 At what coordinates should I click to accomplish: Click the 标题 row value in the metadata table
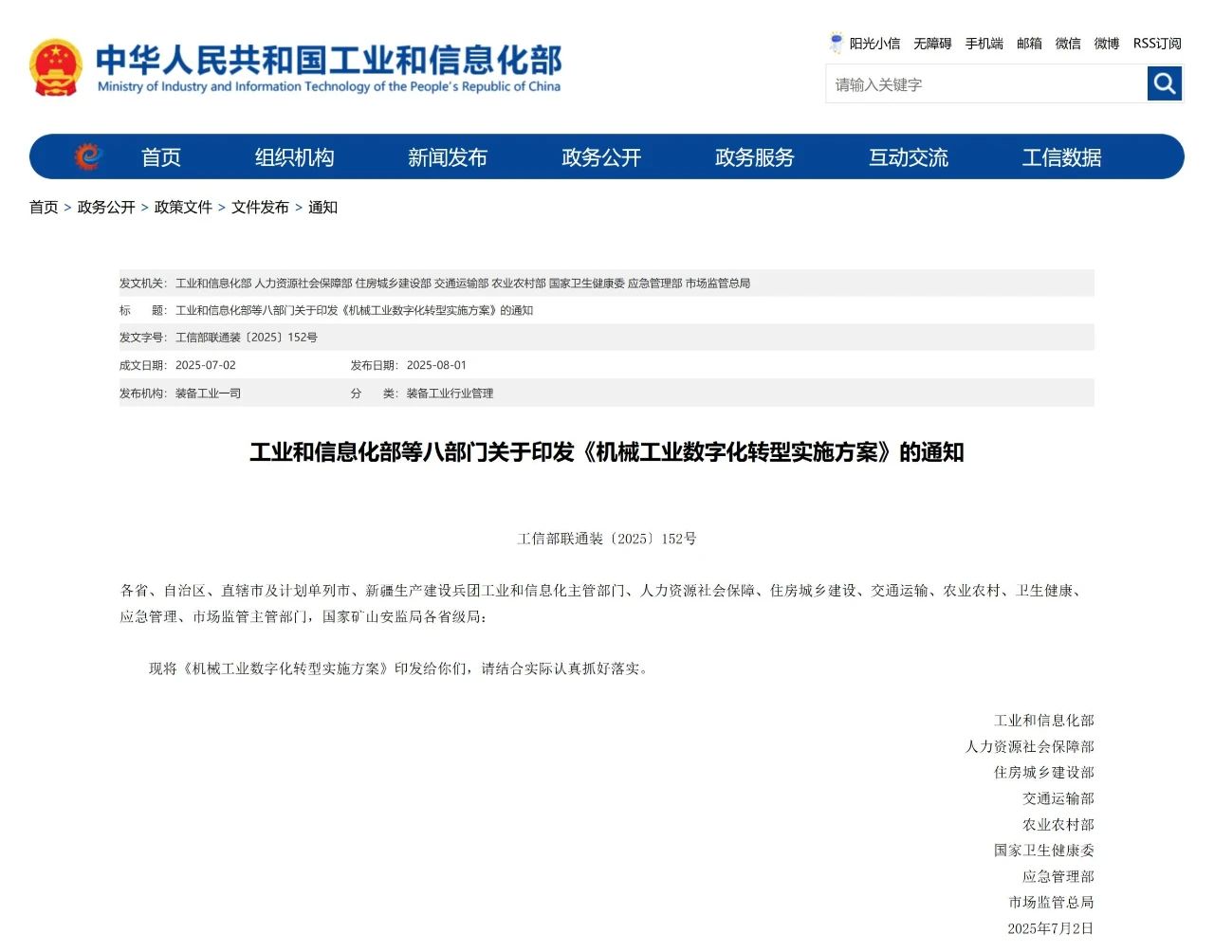pos(354,310)
